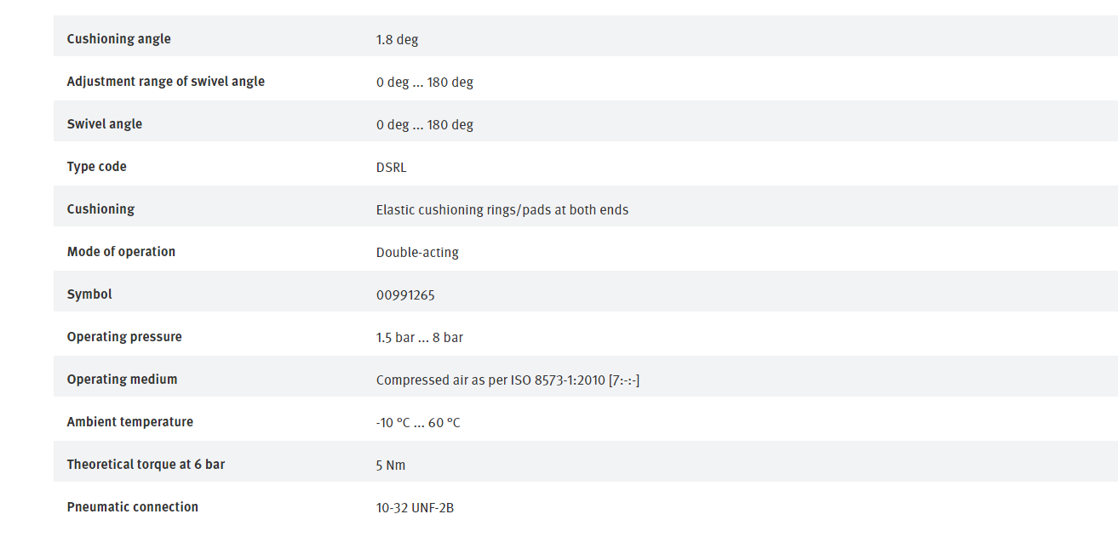
Task: Click Adjustment range of swivel angle label
Action: (x=166, y=82)
